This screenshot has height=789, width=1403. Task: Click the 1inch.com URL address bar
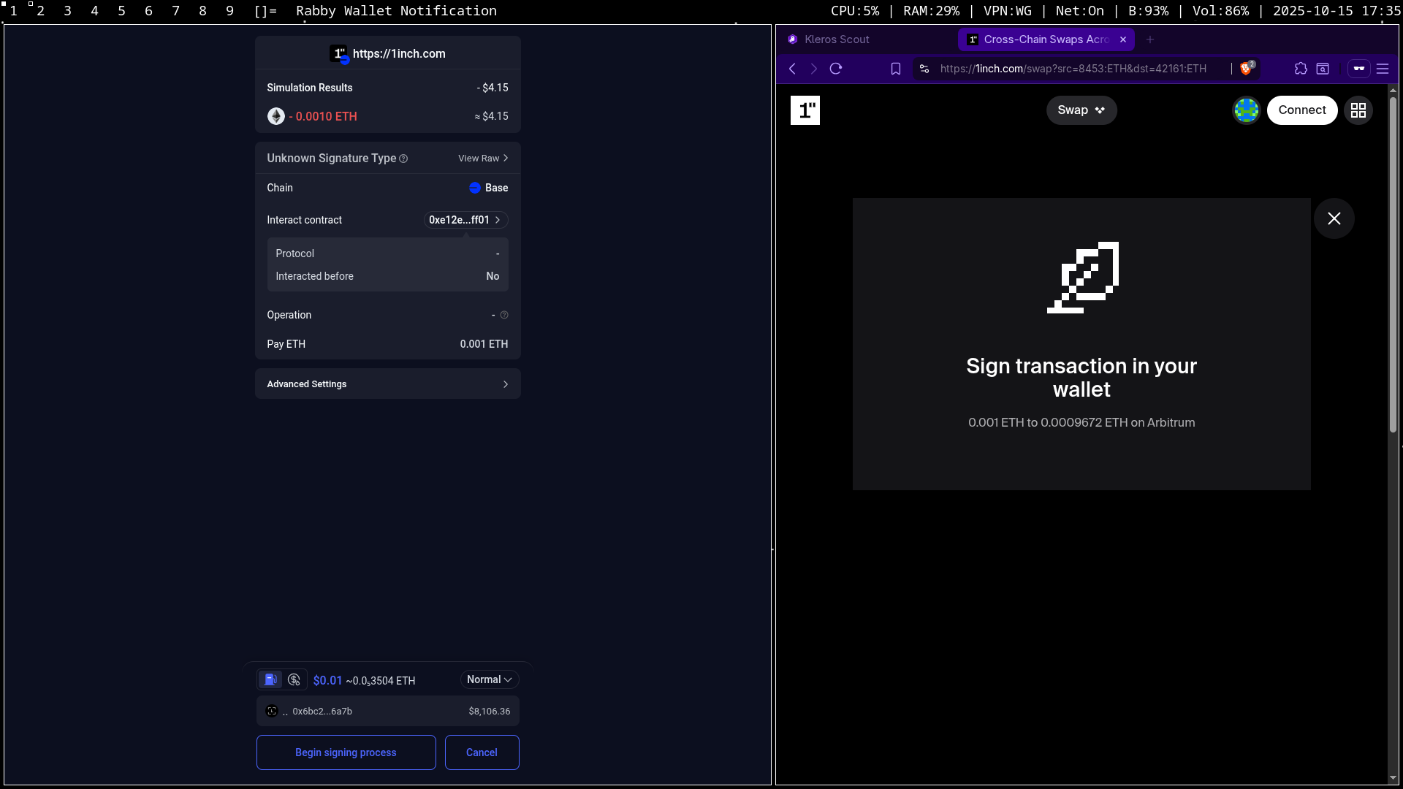click(1073, 69)
